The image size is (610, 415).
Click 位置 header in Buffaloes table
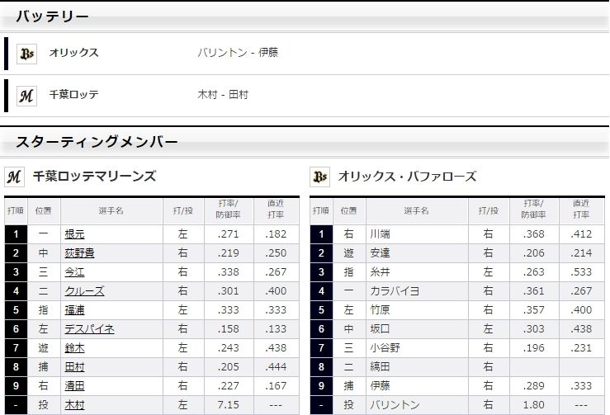pyautogui.click(x=348, y=211)
